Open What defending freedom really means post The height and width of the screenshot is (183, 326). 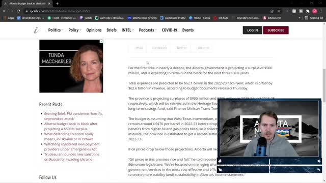pyautogui.click(x=69, y=137)
